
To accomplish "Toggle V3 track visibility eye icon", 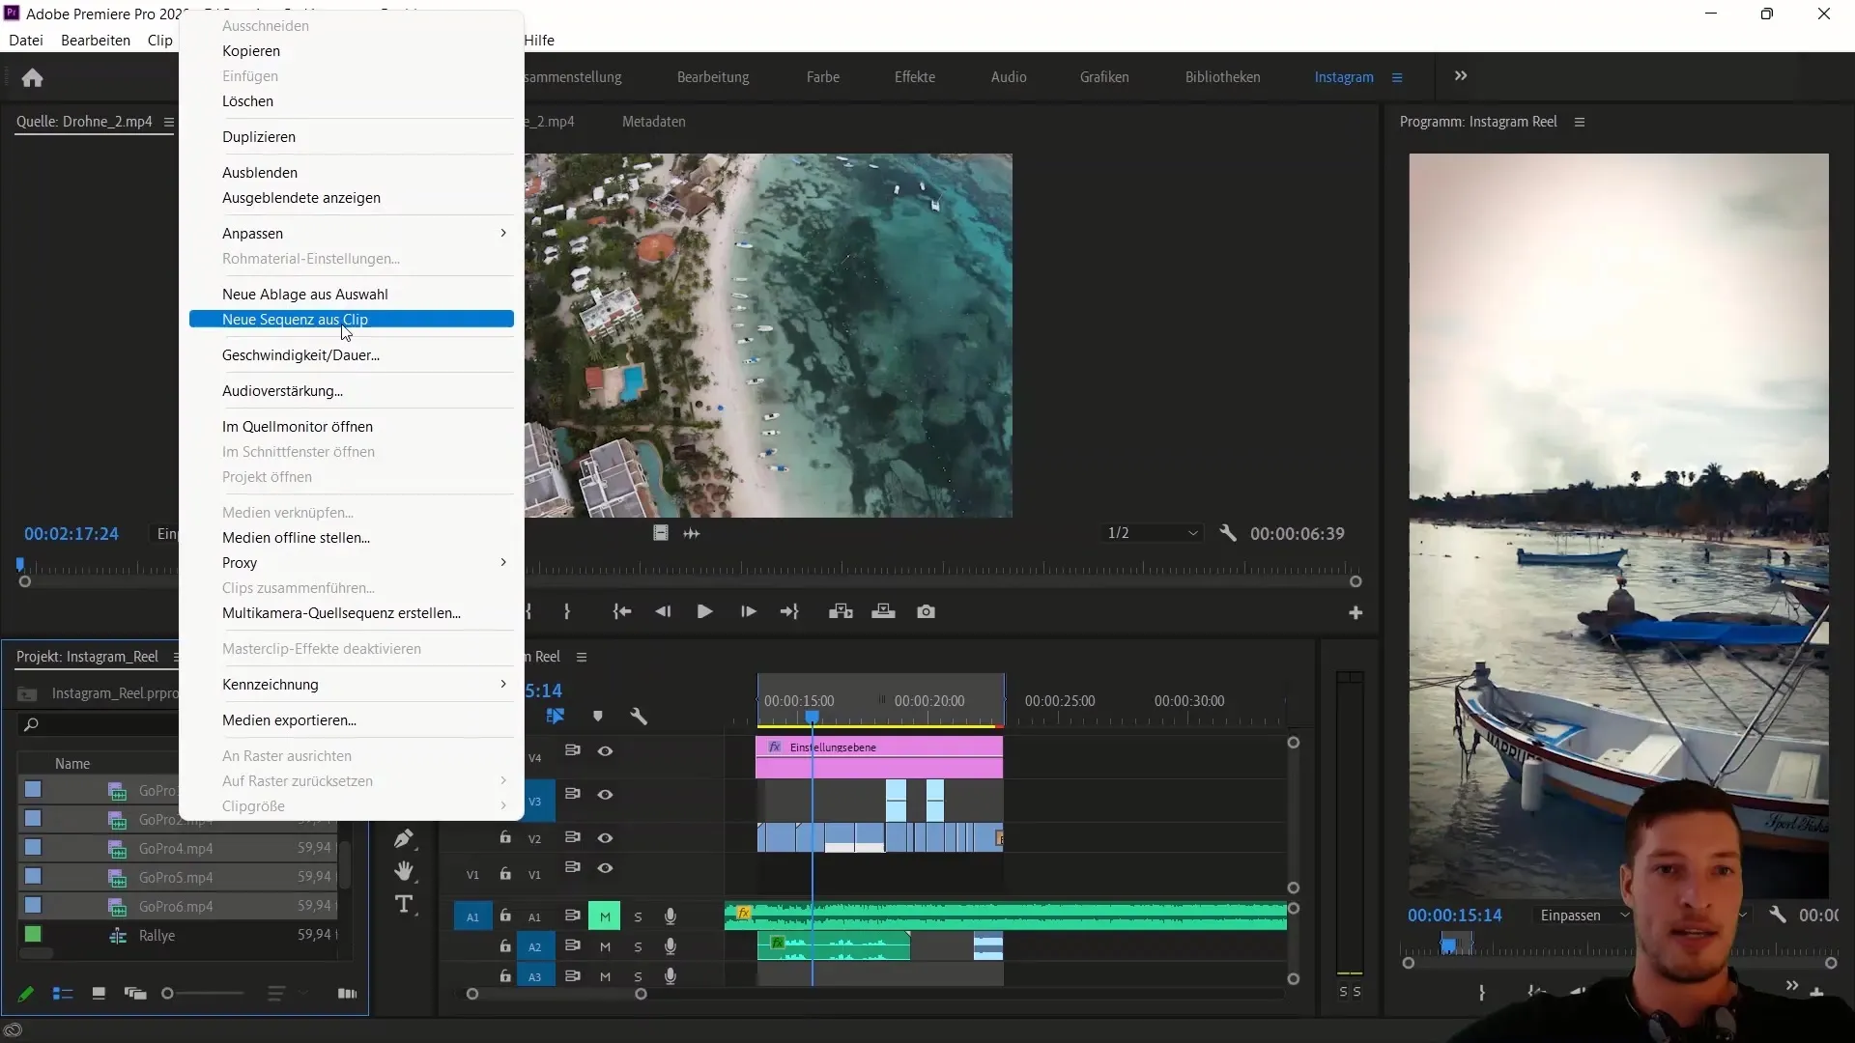I will point(605,795).
